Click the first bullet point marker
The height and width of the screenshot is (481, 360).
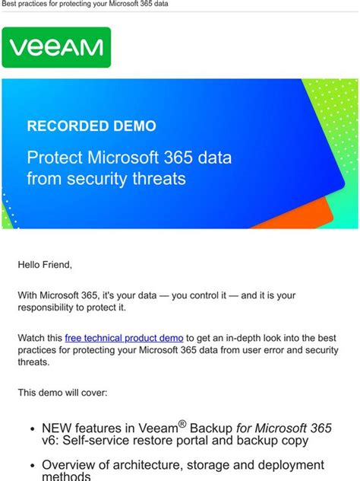tap(33, 428)
